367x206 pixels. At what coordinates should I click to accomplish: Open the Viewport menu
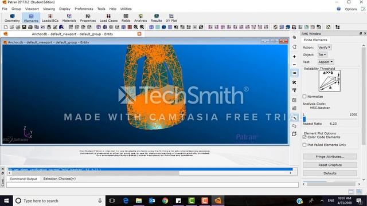32,9
